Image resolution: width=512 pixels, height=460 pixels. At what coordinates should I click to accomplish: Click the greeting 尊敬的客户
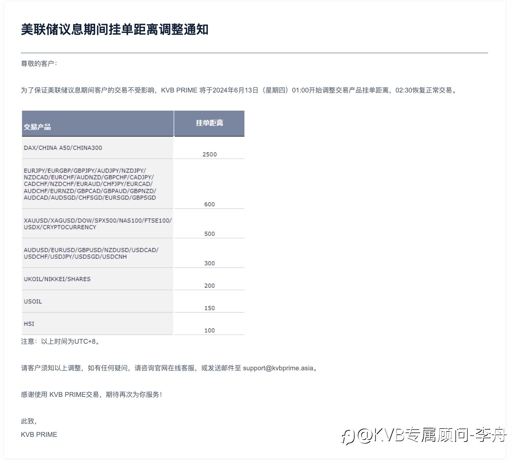[x=39, y=64]
